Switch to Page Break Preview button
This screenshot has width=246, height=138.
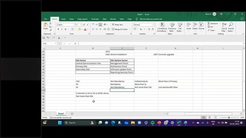tap(216, 117)
